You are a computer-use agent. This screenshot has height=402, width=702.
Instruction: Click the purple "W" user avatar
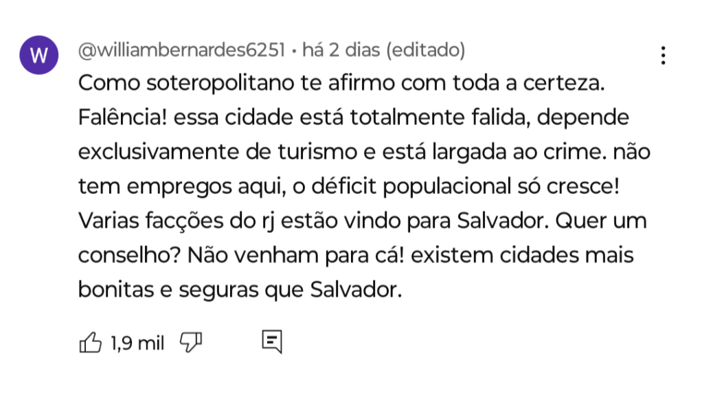pyautogui.click(x=40, y=55)
